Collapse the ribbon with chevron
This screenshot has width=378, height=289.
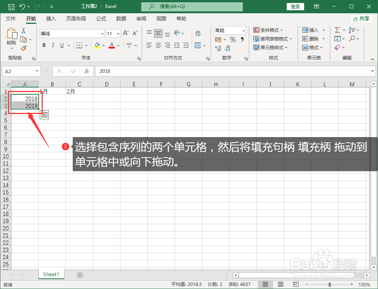372,59
